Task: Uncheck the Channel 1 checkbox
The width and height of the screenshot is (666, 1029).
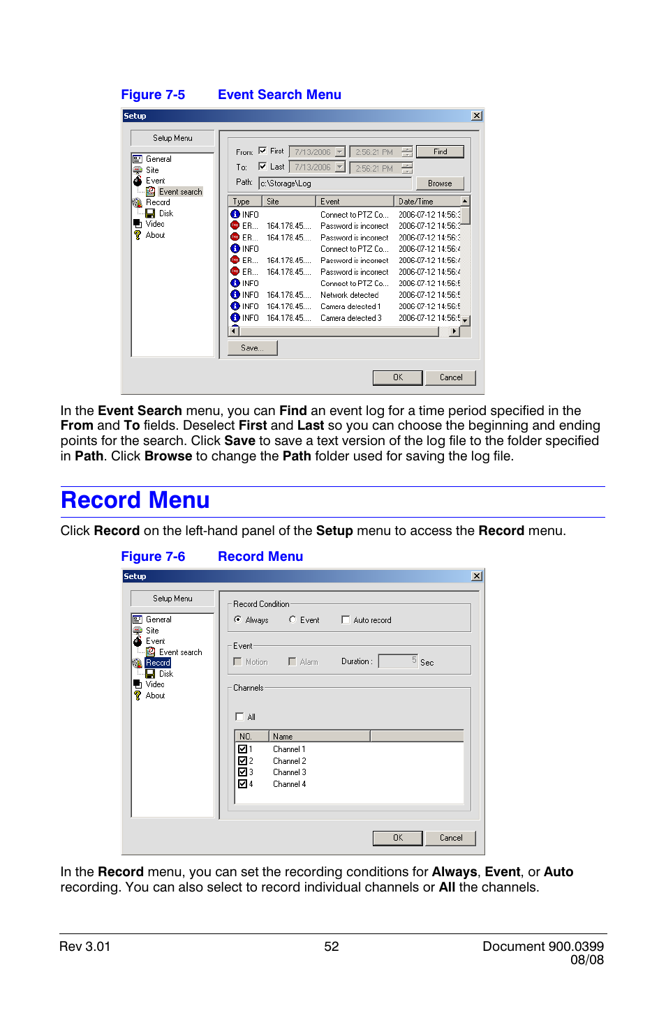Action: pos(243,749)
